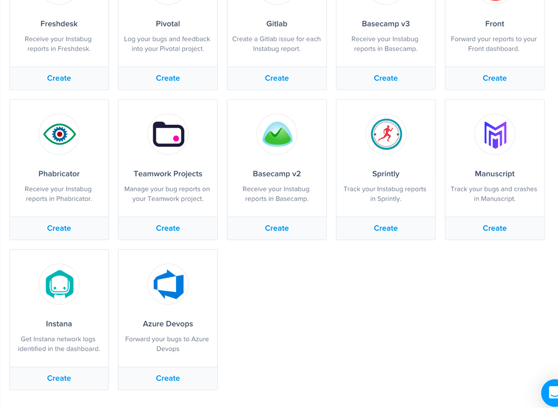
Task: Create a Gitlab integration
Action: pos(277,78)
